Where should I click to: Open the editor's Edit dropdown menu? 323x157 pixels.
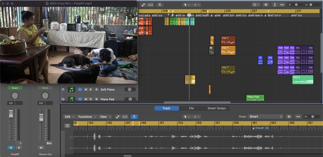(69, 117)
